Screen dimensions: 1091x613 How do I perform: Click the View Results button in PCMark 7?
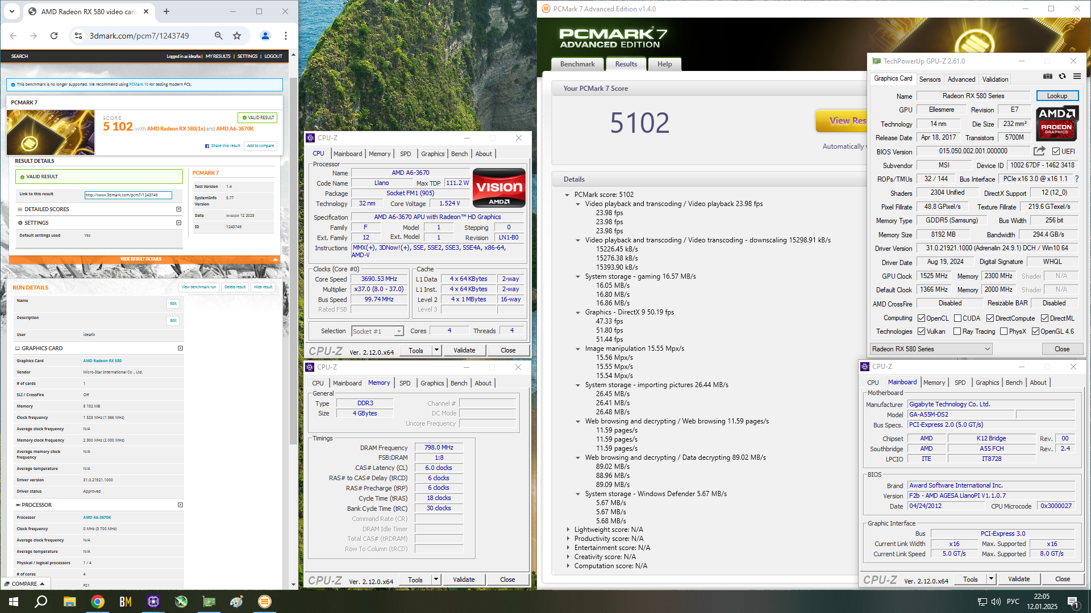842,120
